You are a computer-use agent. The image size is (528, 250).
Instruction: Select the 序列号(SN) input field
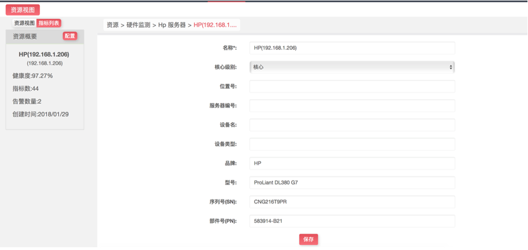click(x=352, y=202)
